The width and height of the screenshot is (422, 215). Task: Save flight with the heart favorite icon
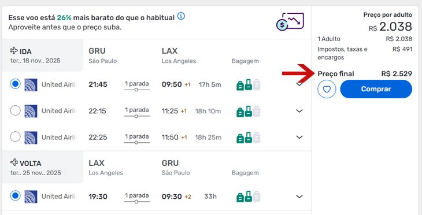327,89
